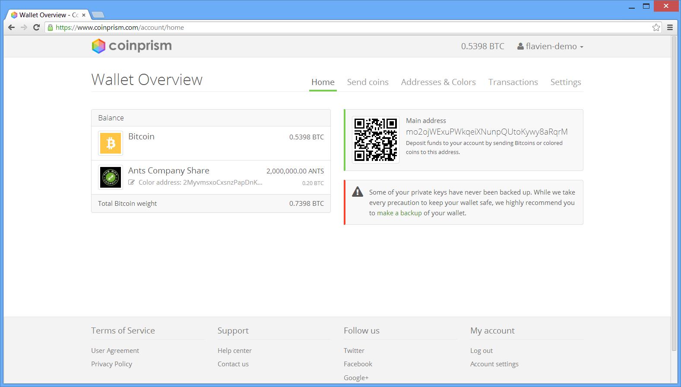Click the Bitcoin orange coin icon
Viewport: 681px width, 387px height.
point(111,143)
